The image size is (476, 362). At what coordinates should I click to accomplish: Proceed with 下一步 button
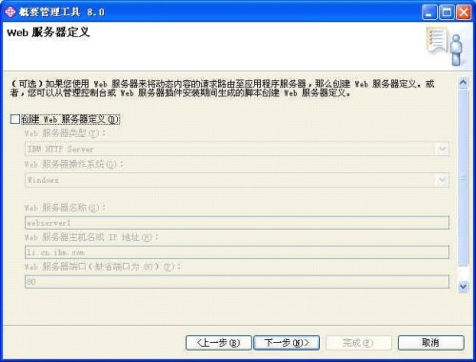coord(287,343)
